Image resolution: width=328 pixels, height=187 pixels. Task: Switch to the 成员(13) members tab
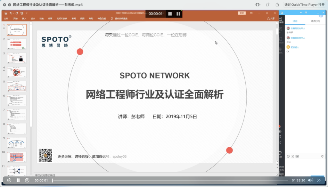coord(315,21)
